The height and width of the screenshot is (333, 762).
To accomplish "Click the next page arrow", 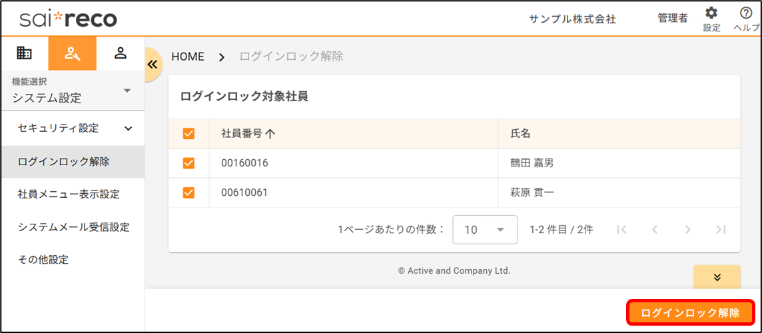I will 687,230.
